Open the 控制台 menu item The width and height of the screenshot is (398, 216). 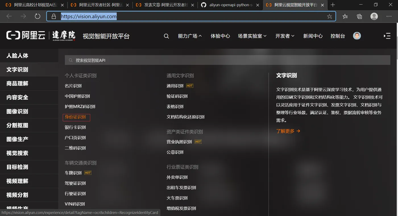click(338, 36)
